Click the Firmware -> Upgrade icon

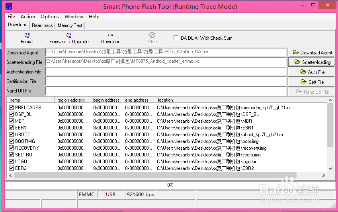pyautogui.click(x=69, y=35)
